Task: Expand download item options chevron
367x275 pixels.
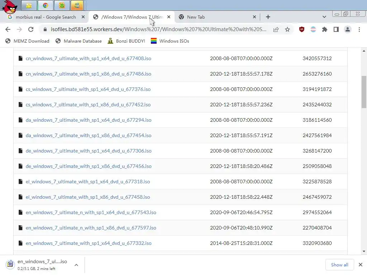Action: coord(76,265)
